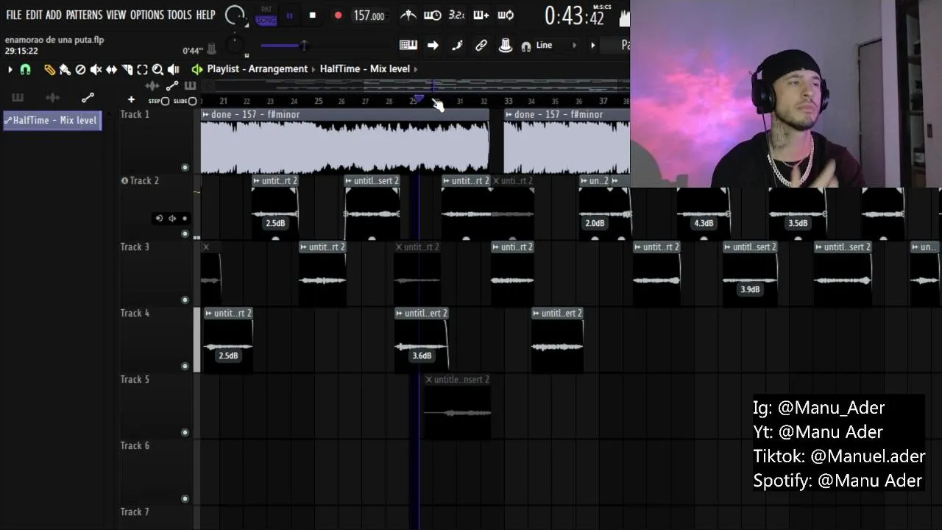
Task: Click the plus add track button
Action: click(131, 100)
